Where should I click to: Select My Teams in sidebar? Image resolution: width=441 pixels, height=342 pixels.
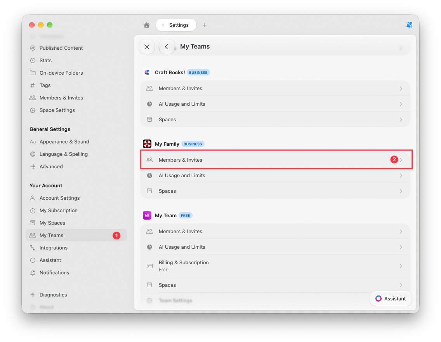76,235
